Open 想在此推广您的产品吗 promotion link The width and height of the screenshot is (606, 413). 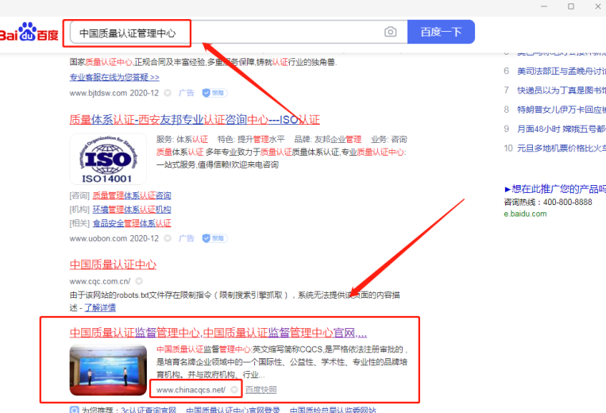click(555, 189)
